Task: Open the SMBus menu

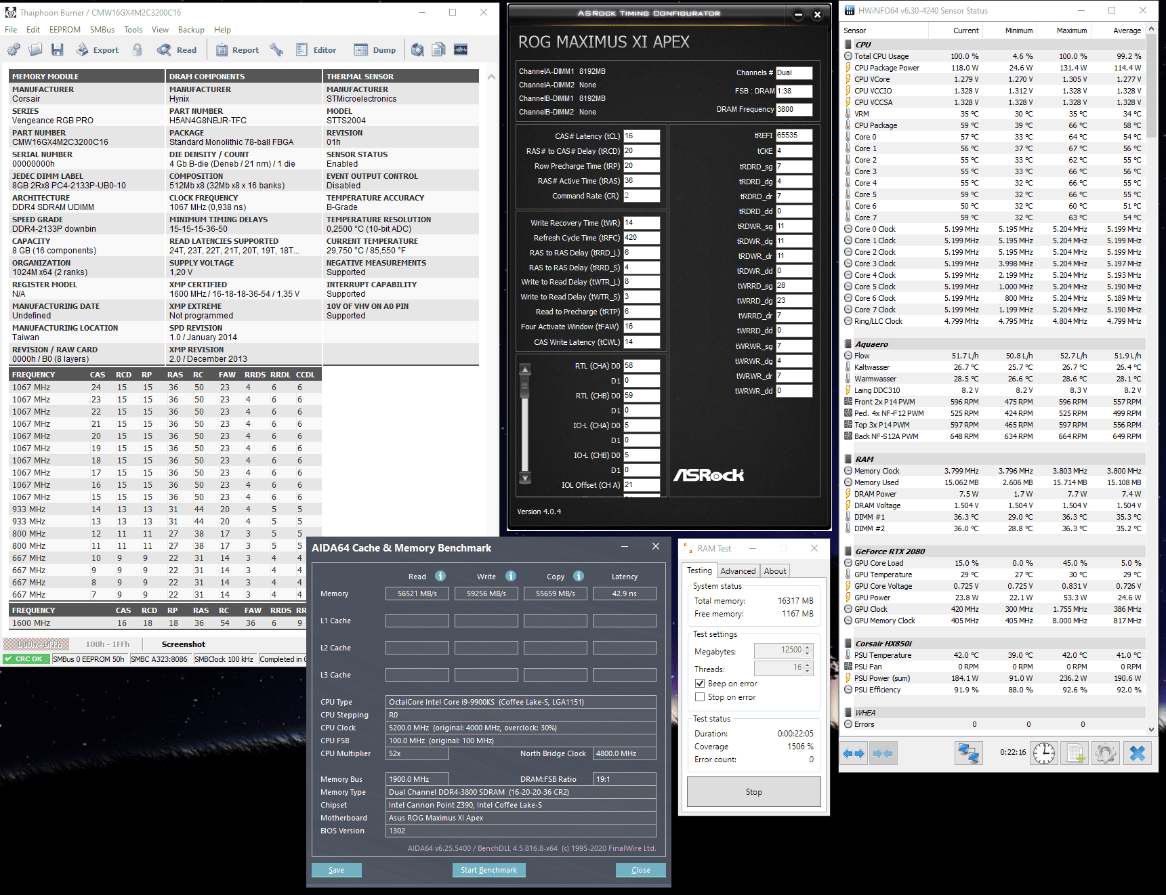Action: [x=102, y=30]
